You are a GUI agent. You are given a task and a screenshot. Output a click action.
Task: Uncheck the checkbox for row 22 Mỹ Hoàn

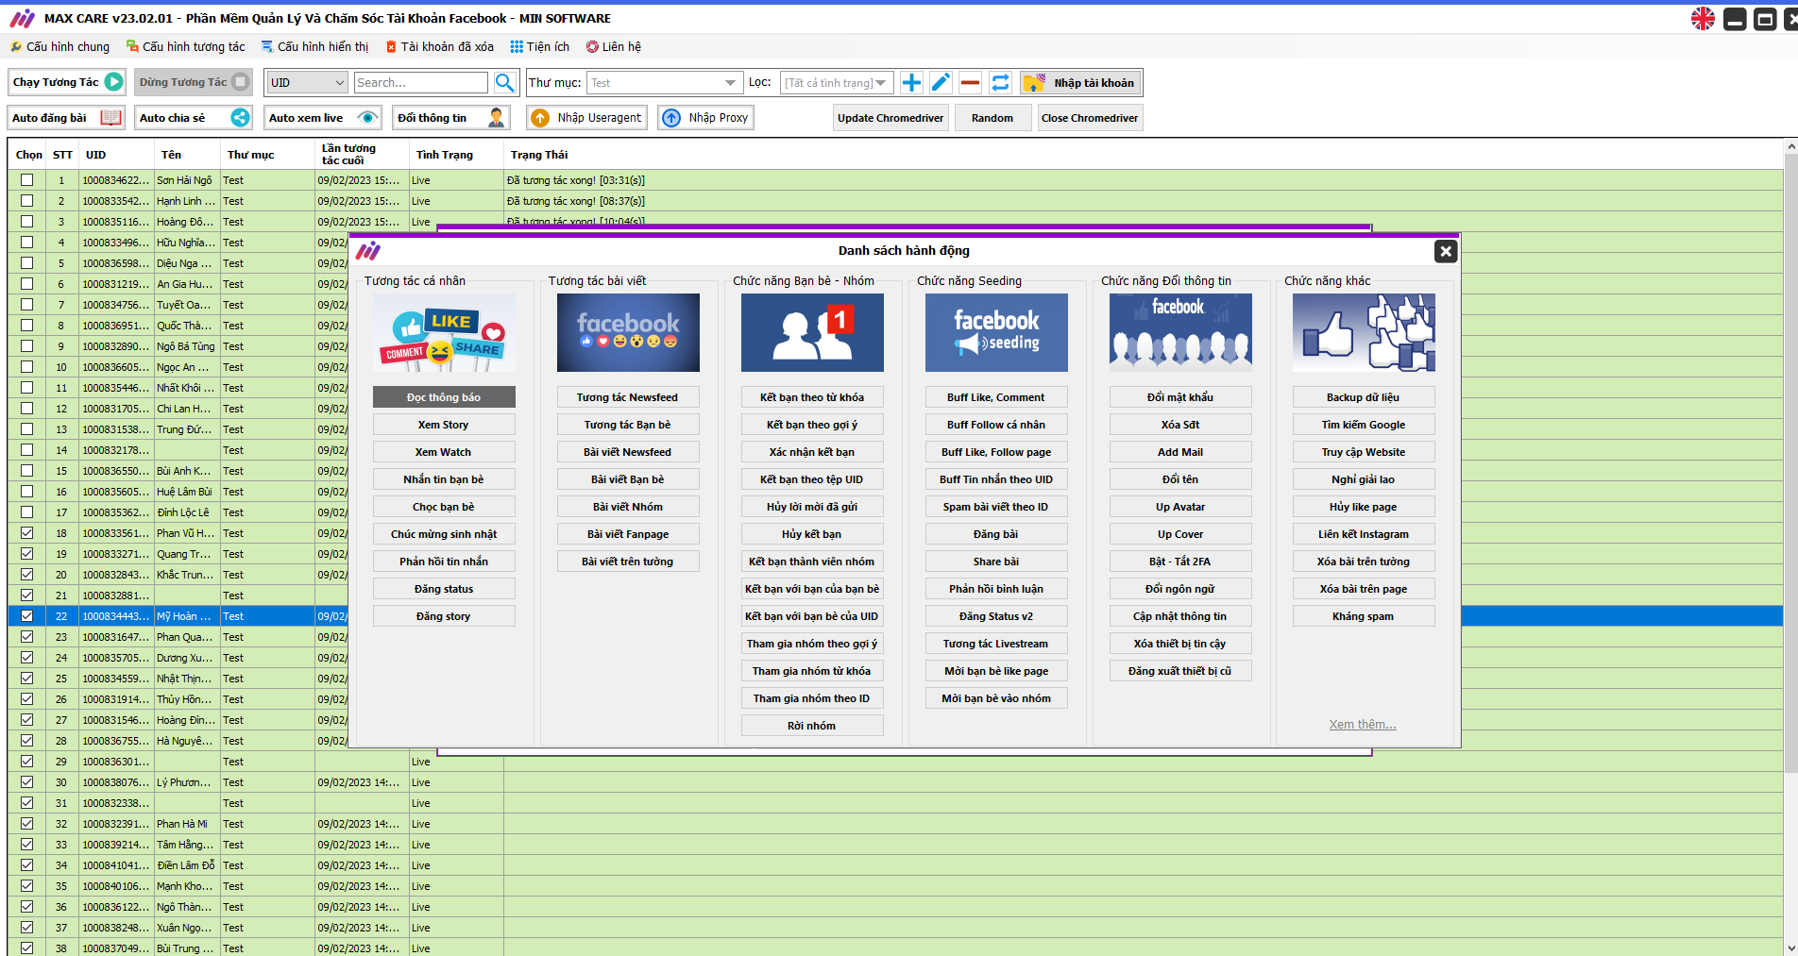pyautogui.click(x=26, y=616)
